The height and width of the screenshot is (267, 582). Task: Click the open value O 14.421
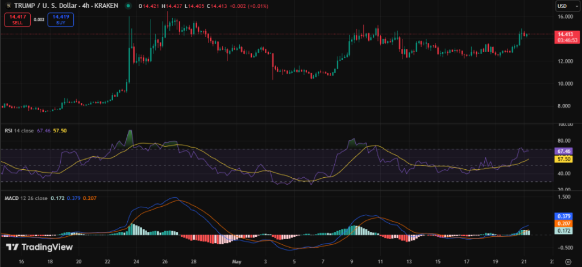(x=149, y=6)
